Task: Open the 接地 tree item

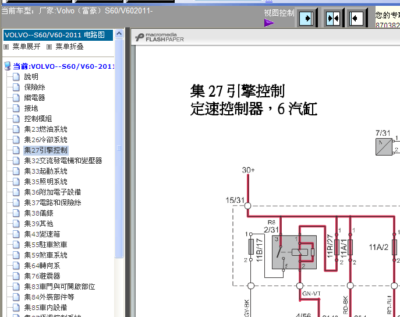Action: pyautogui.click(x=31, y=108)
